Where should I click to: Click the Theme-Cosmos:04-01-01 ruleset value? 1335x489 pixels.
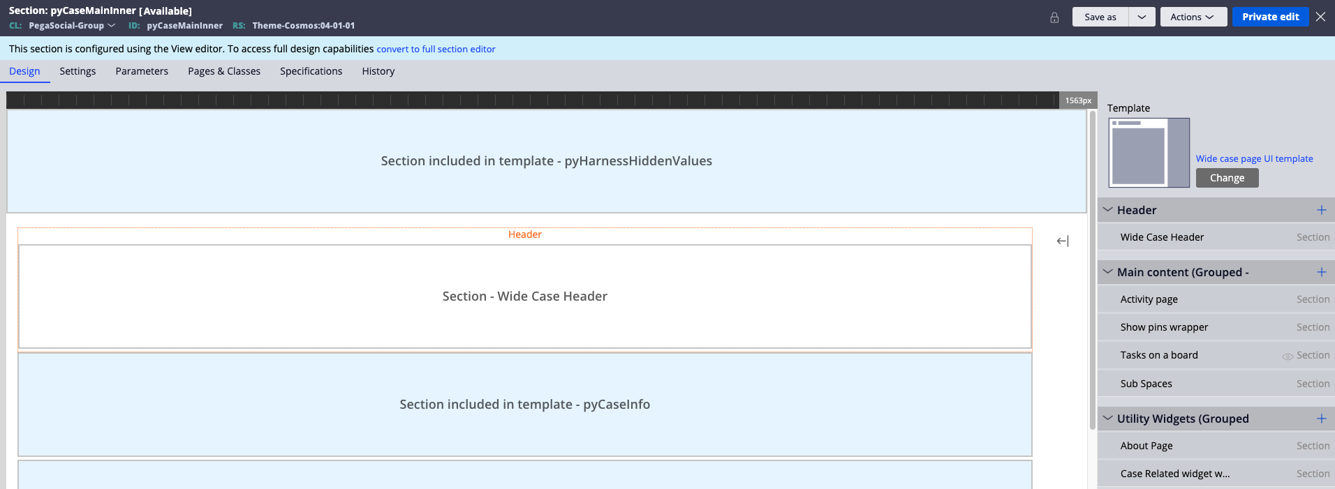(x=304, y=25)
